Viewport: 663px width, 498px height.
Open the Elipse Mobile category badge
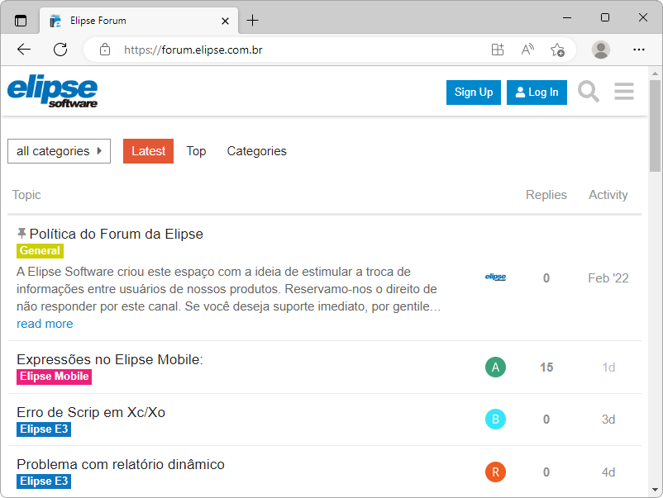coord(54,376)
